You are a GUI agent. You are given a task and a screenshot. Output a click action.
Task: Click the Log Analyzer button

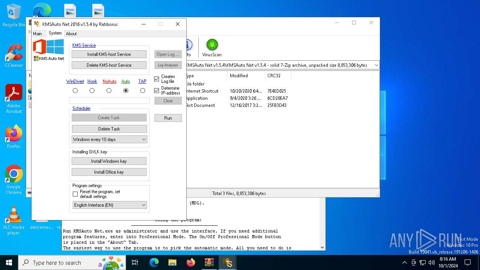tap(168, 65)
